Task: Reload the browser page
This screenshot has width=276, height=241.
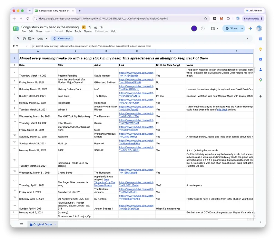Action: coord(28,19)
